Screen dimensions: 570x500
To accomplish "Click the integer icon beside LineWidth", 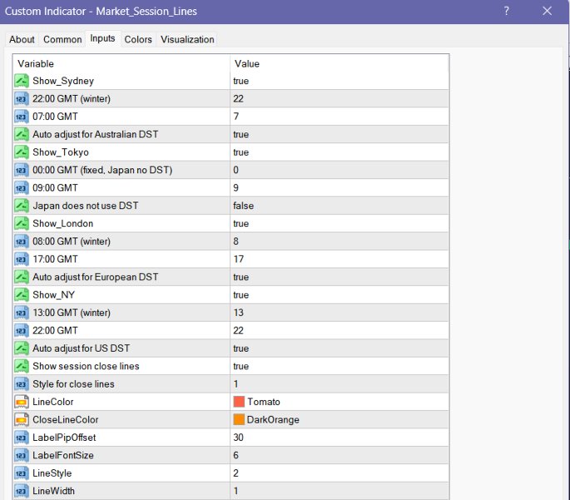I will point(22,492).
